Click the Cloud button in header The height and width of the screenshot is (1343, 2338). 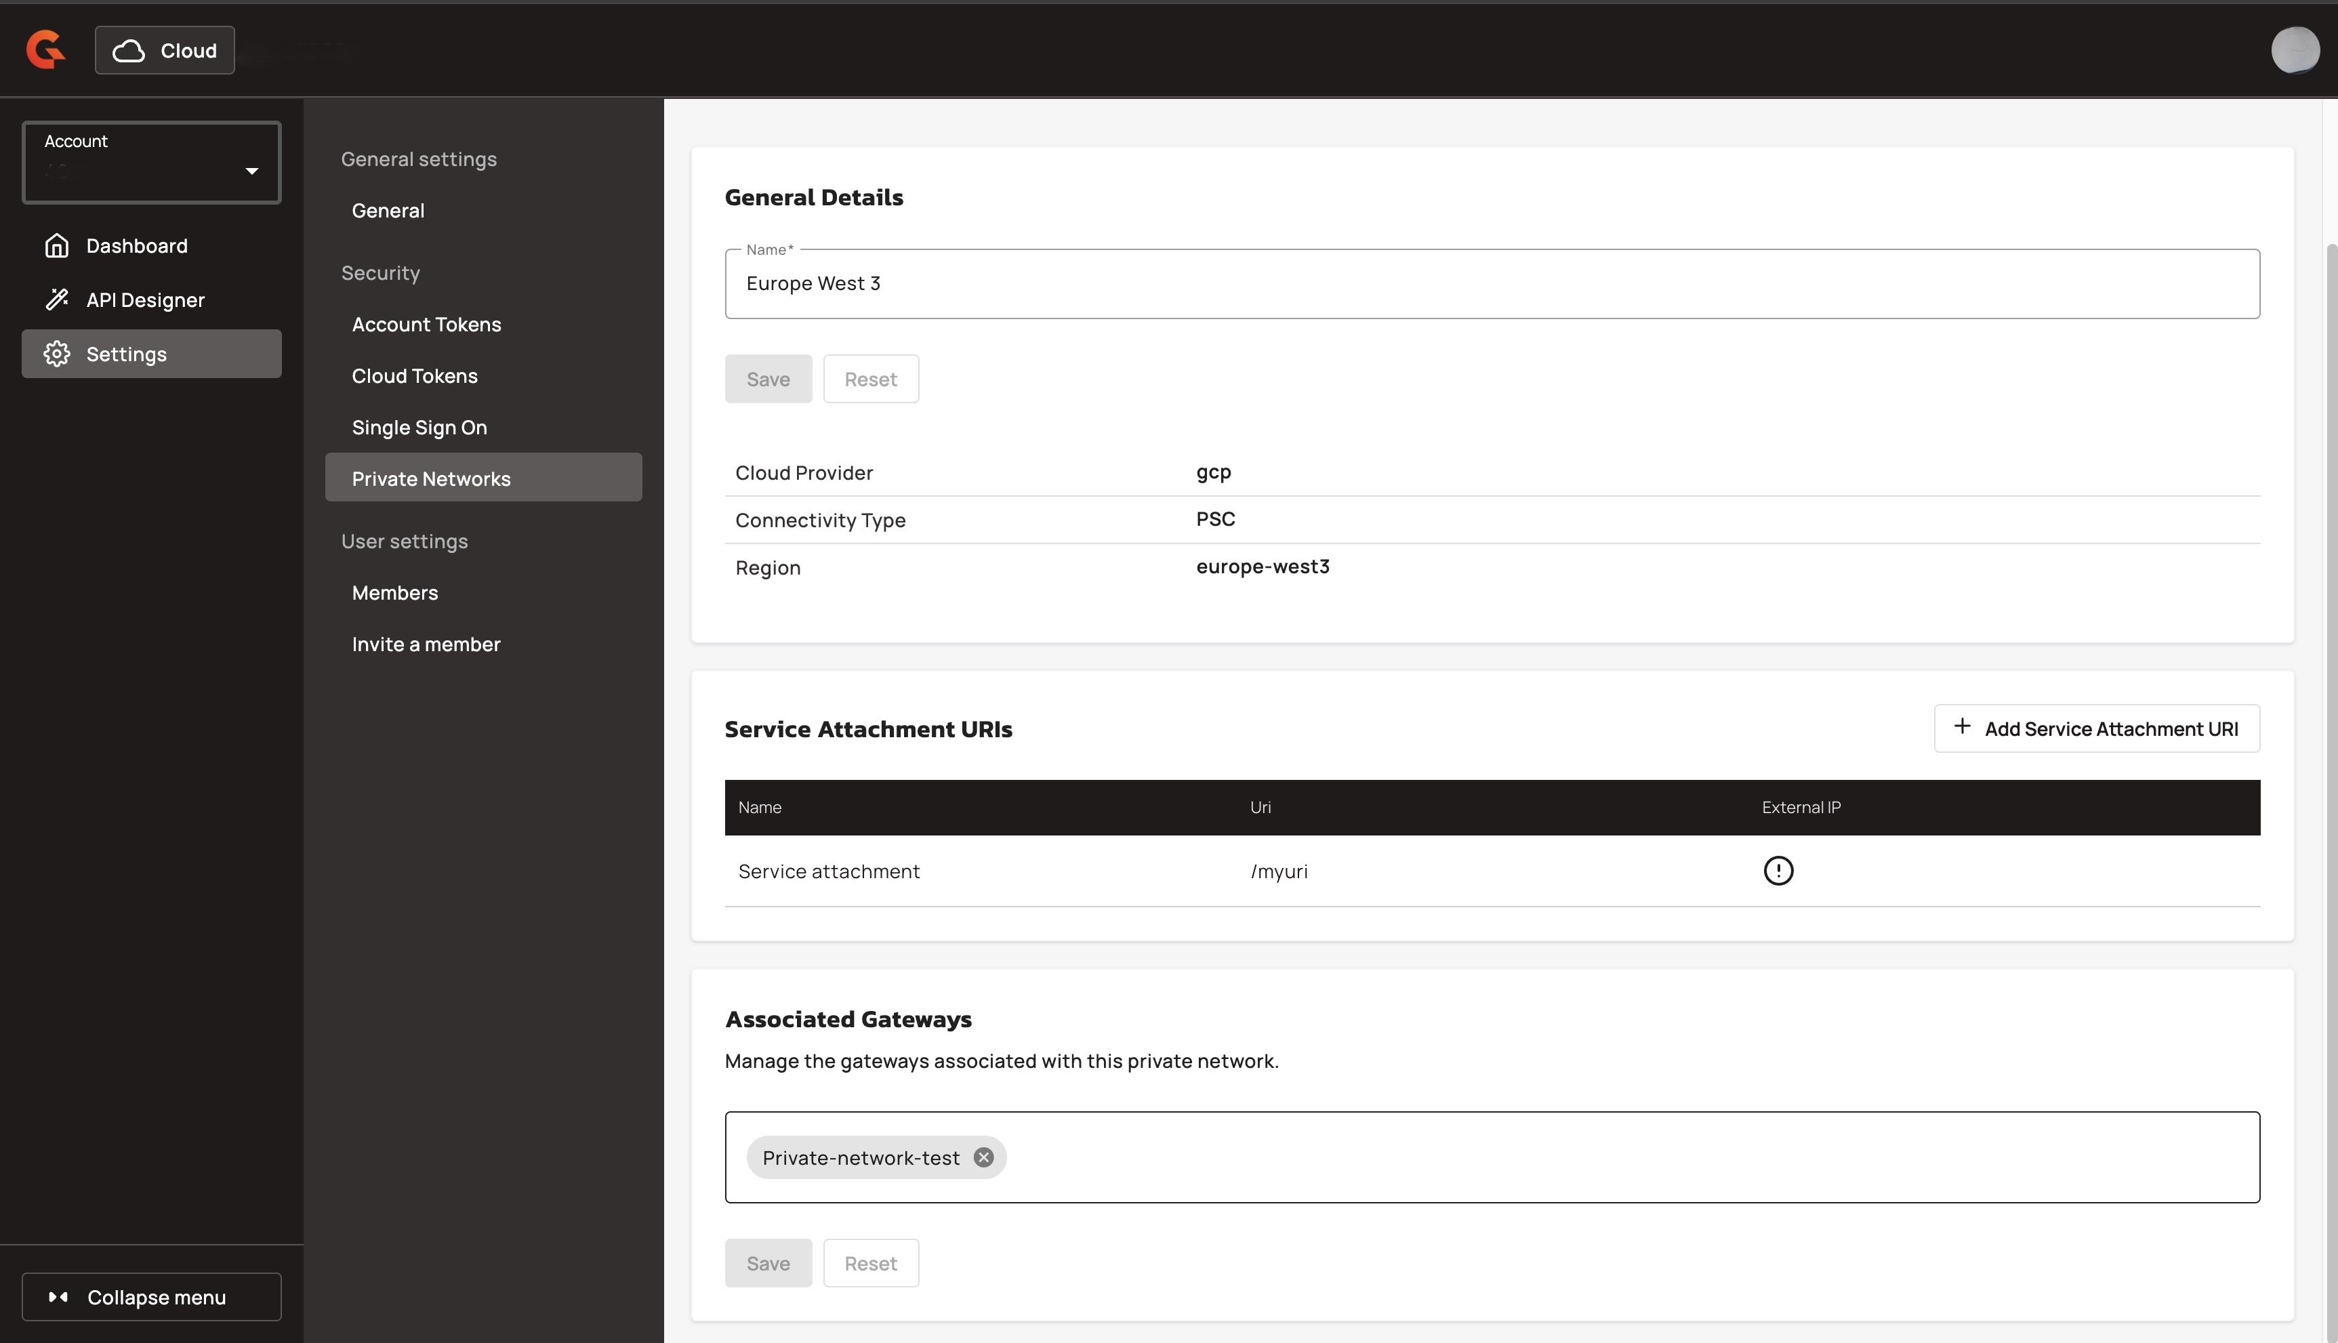click(x=164, y=50)
